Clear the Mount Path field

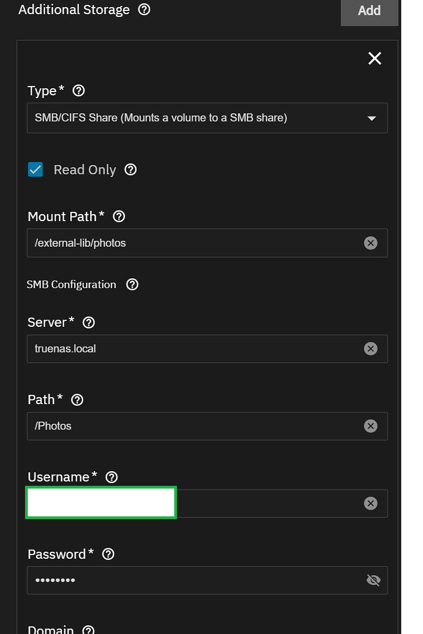click(x=371, y=243)
